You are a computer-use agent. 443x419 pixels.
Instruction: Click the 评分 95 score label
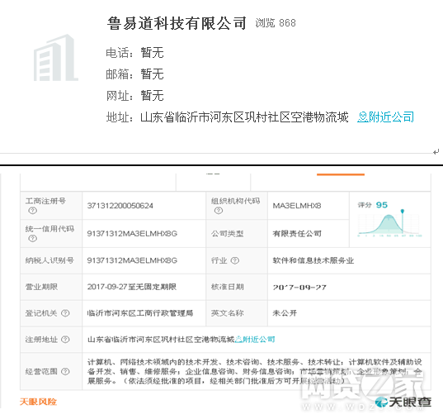click(x=372, y=205)
